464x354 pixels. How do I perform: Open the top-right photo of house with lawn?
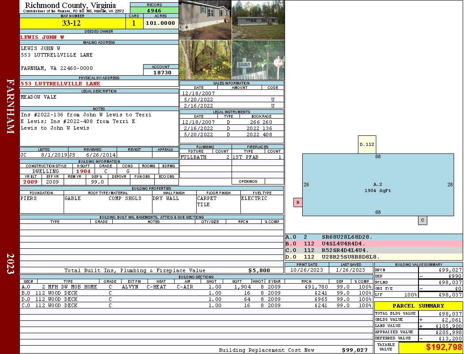[x=258, y=20]
